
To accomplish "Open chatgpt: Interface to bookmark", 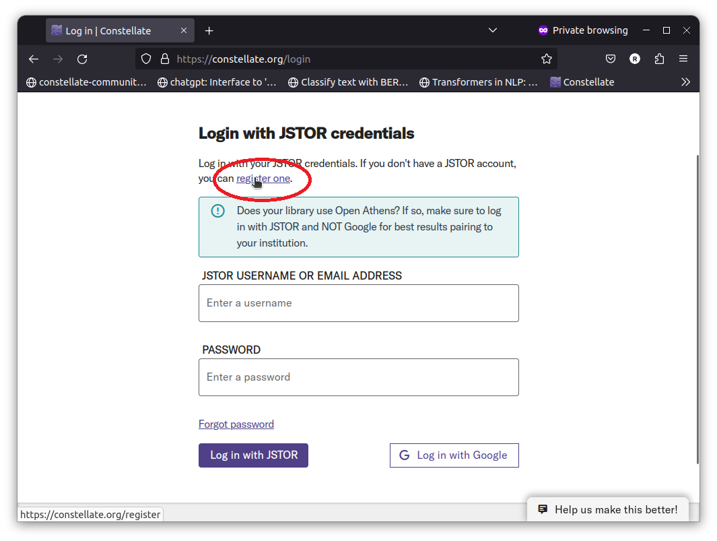I will point(217,82).
